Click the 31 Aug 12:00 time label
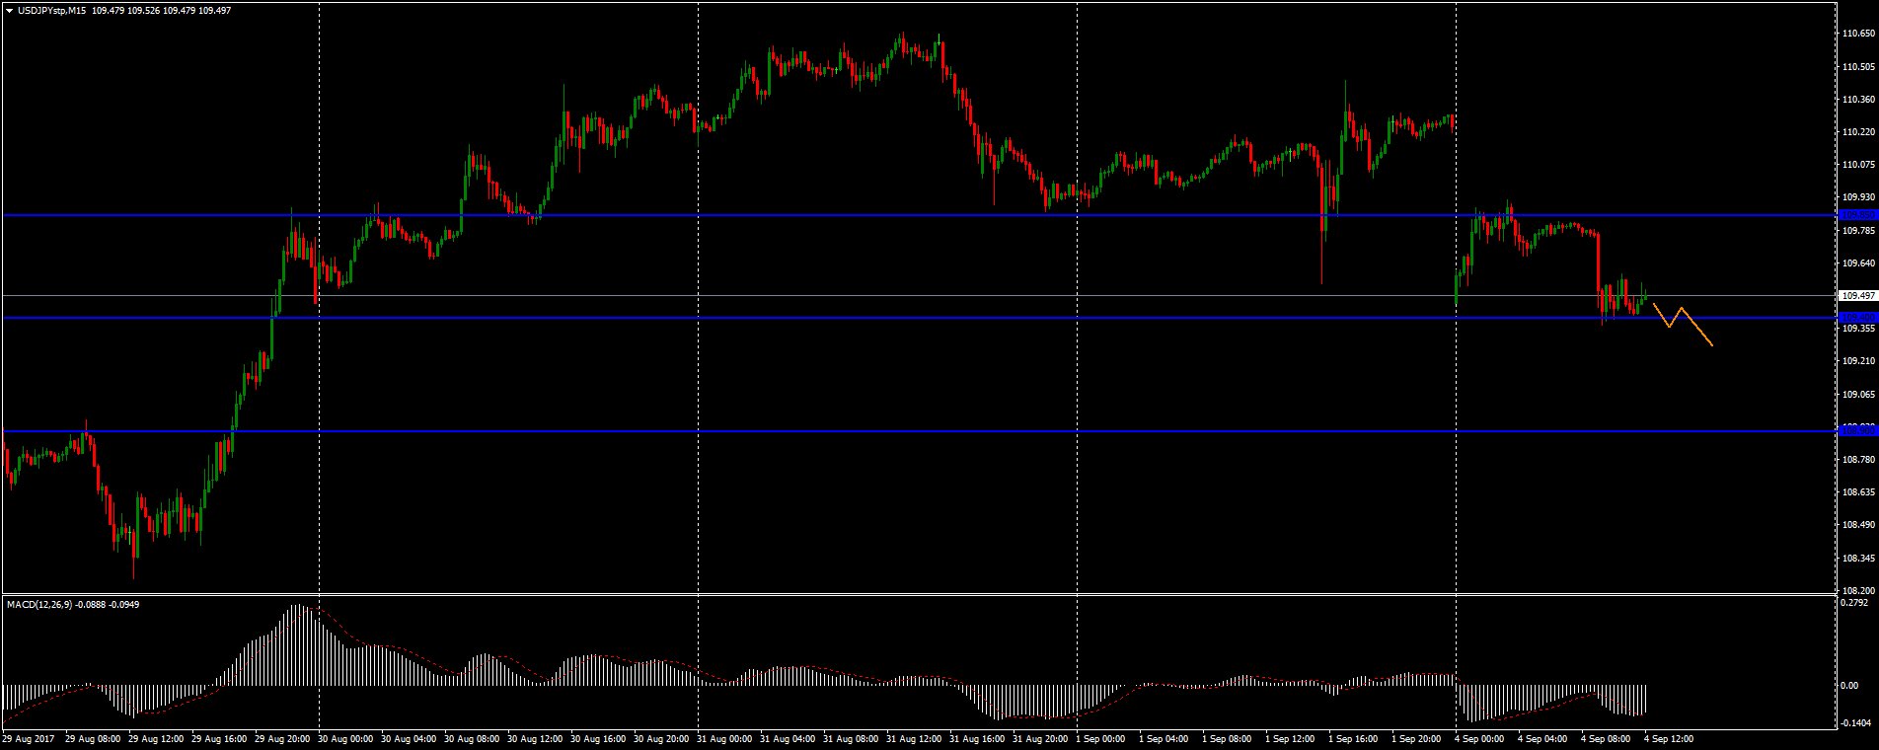This screenshot has width=1879, height=750. (916, 738)
